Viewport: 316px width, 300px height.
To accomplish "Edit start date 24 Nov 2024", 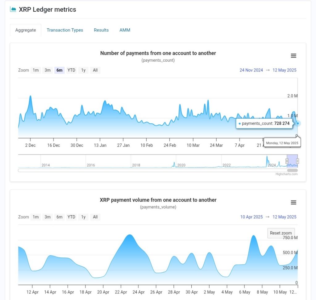I will 251,70.
